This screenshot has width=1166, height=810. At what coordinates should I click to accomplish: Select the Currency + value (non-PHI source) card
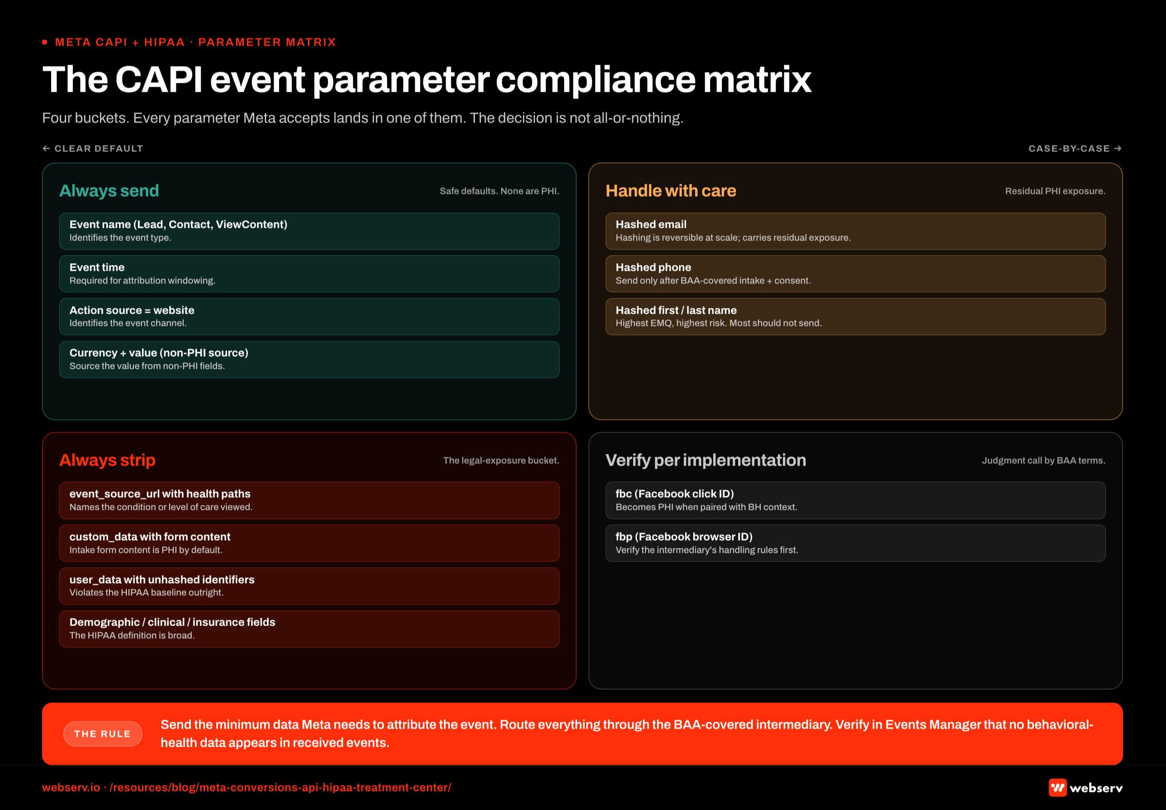point(309,359)
